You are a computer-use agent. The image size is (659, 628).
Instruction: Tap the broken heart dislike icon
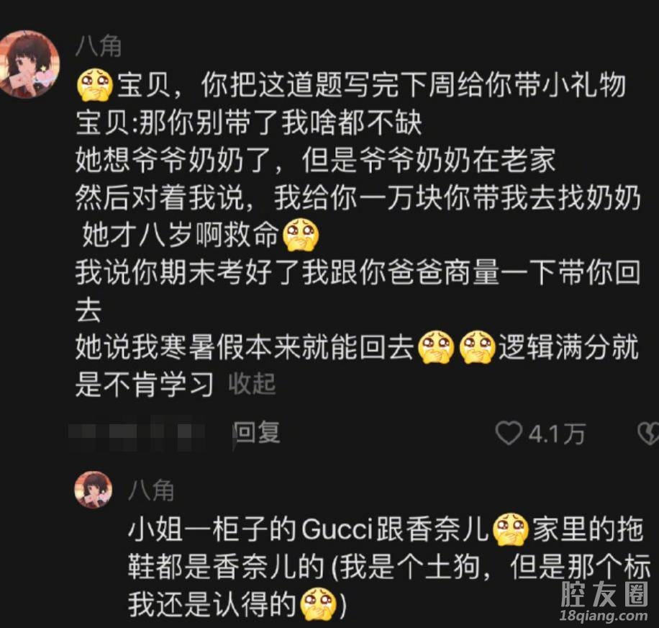click(649, 434)
